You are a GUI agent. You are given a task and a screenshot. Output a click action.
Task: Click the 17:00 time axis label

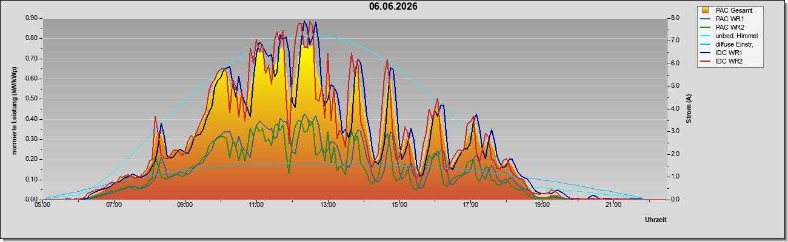pyautogui.click(x=470, y=206)
